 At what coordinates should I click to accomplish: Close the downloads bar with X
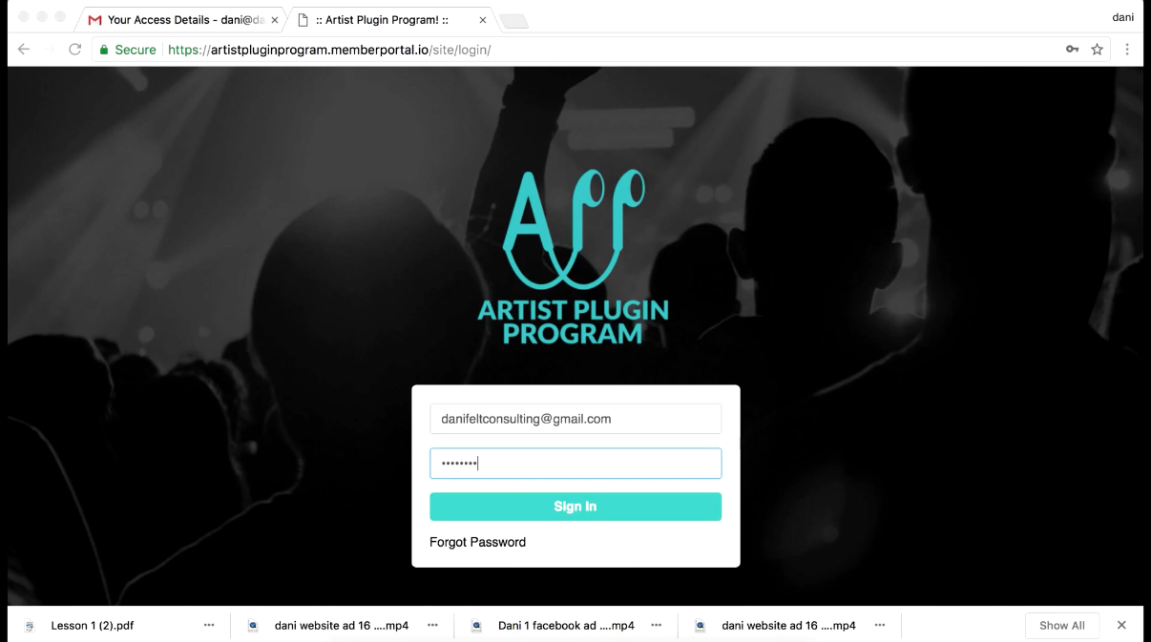tap(1121, 625)
